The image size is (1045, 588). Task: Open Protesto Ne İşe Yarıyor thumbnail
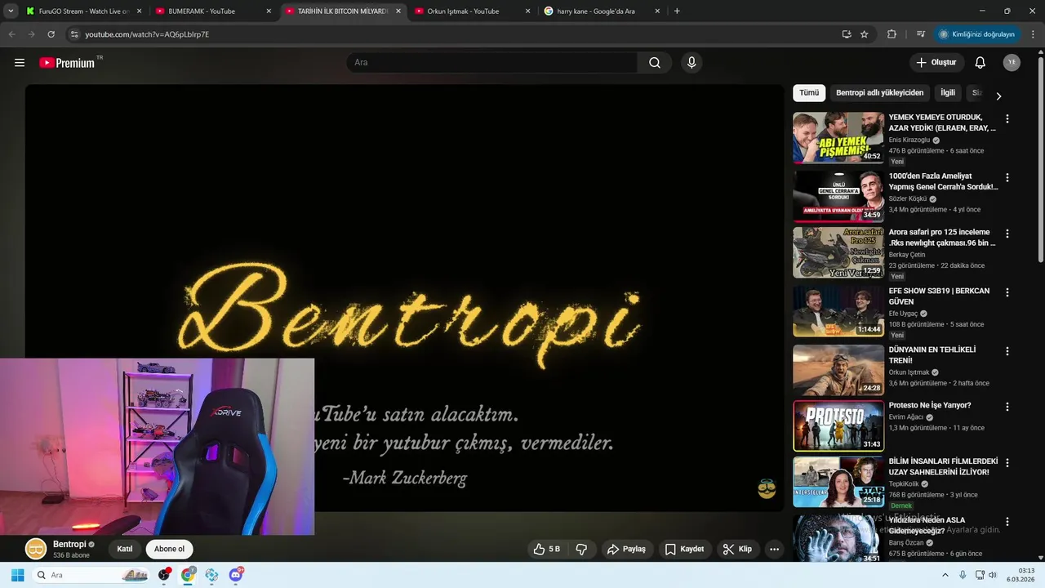click(838, 425)
